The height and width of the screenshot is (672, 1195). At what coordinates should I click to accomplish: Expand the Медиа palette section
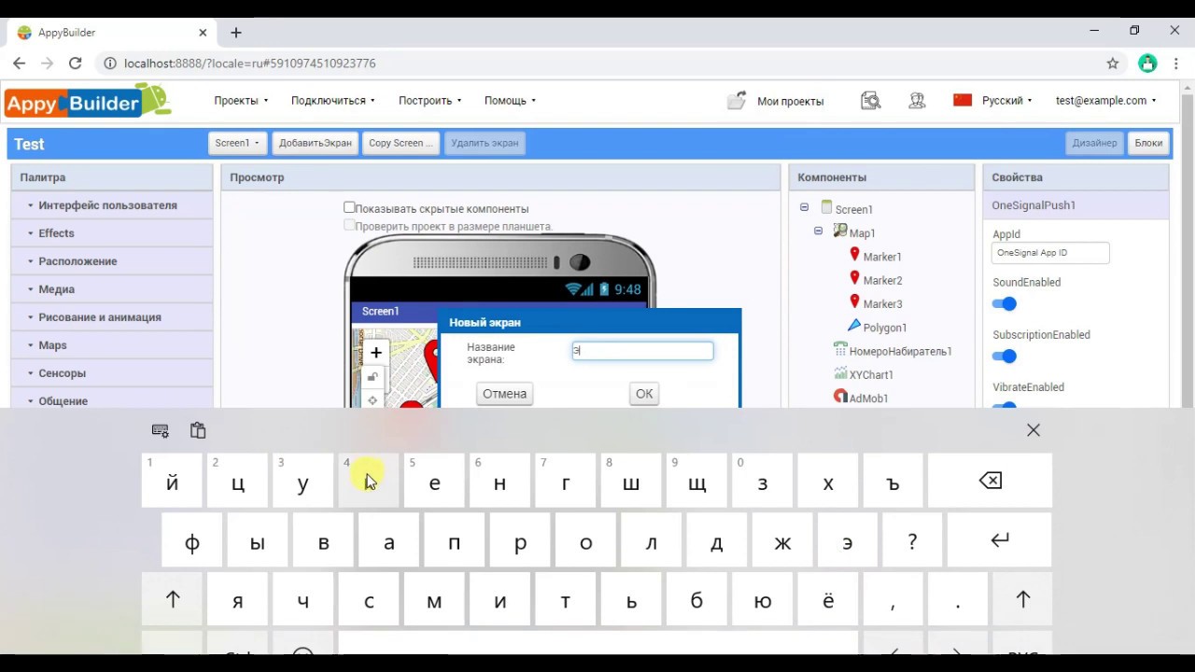pos(112,289)
